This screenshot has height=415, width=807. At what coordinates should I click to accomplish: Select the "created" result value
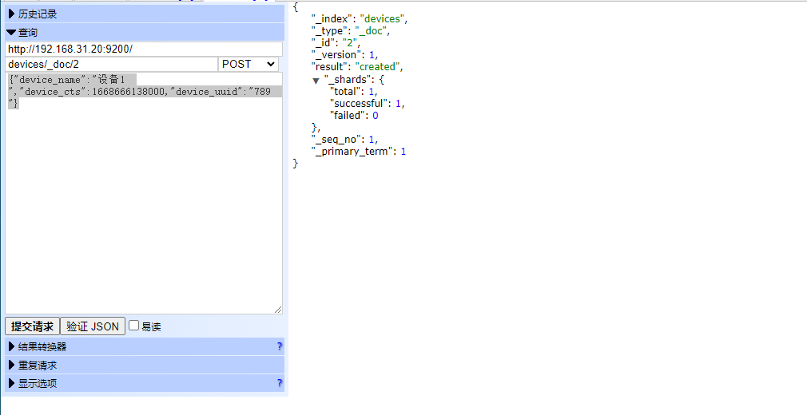point(380,66)
